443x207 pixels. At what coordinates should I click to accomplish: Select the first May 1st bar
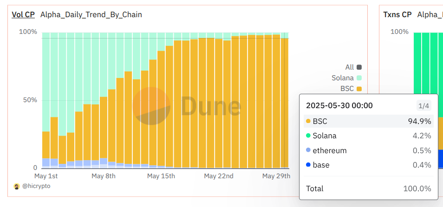coord(46,149)
